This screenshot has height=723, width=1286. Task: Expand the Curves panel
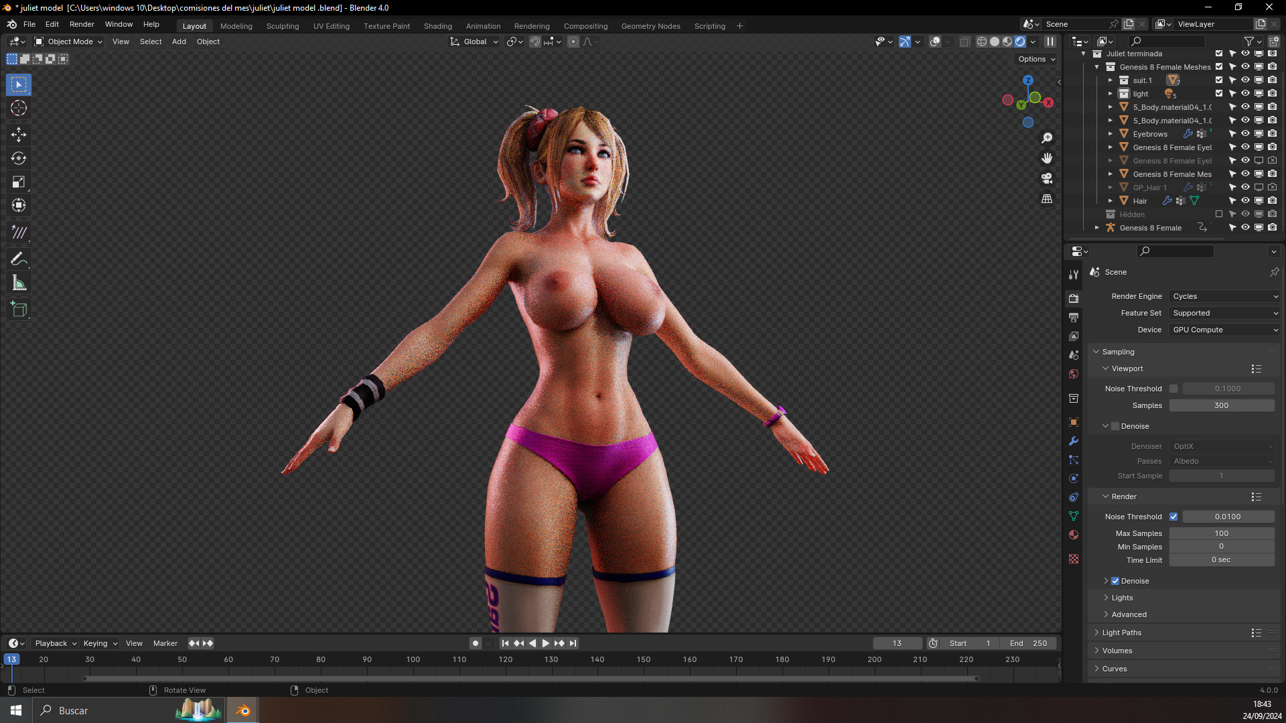pos(1115,669)
